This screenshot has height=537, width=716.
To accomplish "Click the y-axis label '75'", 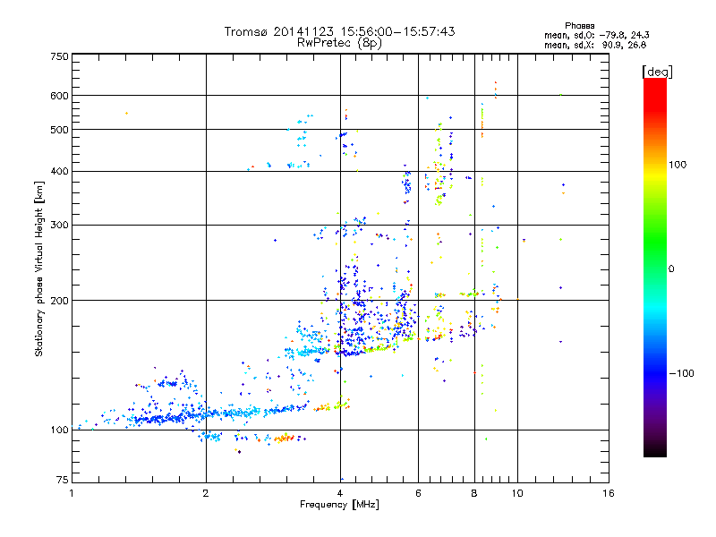I will coord(63,480).
